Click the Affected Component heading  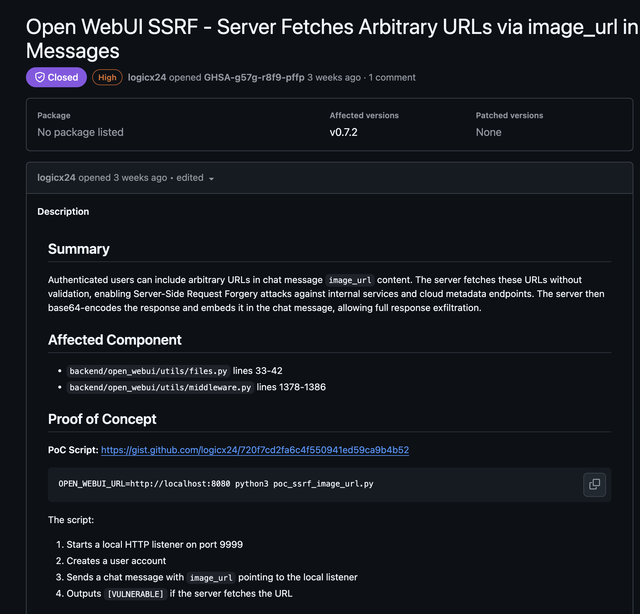[x=115, y=340]
